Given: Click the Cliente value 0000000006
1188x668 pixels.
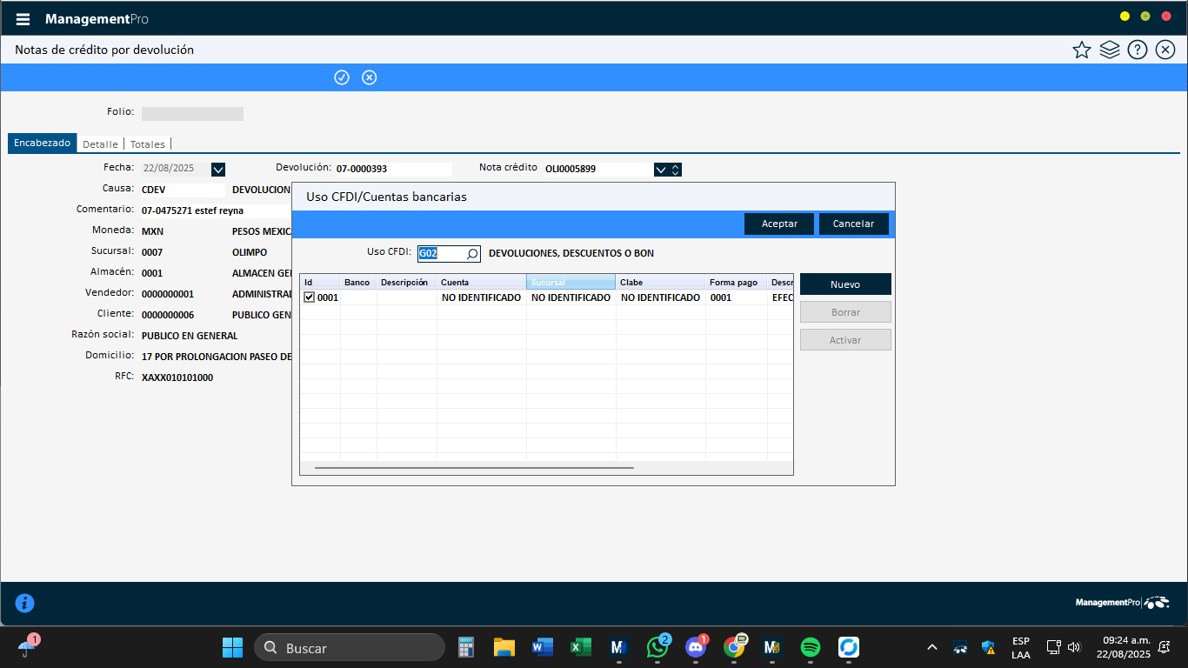Looking at the screenshot, I should click(x=168, y=315).
